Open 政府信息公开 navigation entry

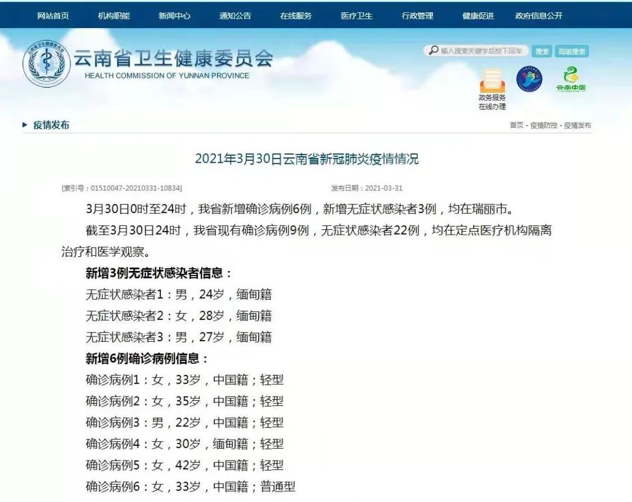click(x=537, y=16)
